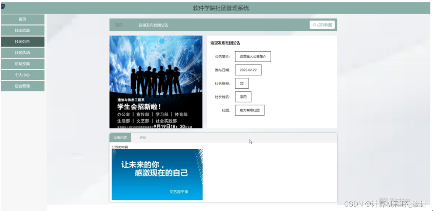Click the 社长姓名 value 李四
The width and height of the screenshot is (433, 211).
[x=243, y=97]
